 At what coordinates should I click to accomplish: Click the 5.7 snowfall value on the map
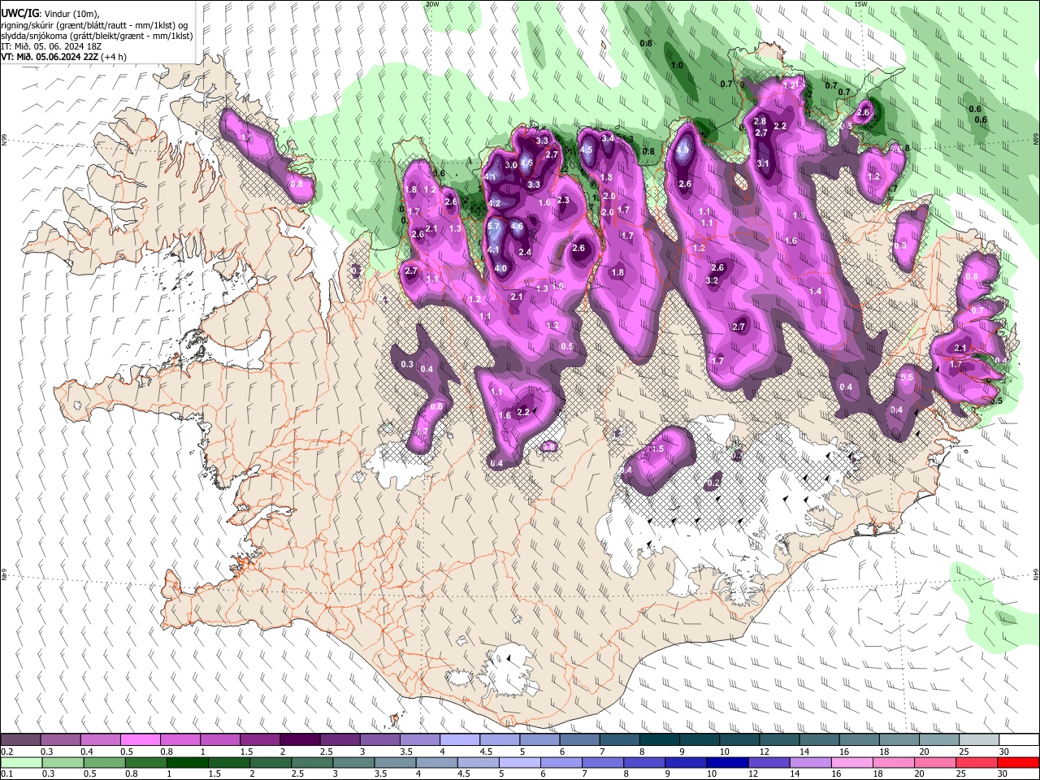[x=493, y=226]
